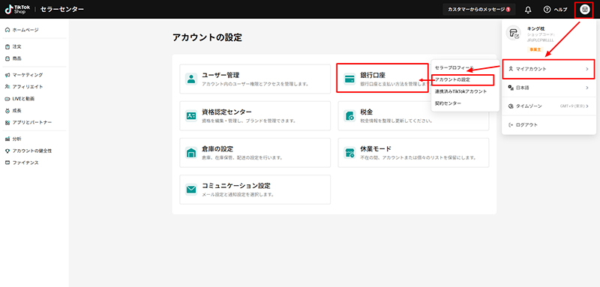Open ファイナンス in the sidebar

[x=25, y=163]
